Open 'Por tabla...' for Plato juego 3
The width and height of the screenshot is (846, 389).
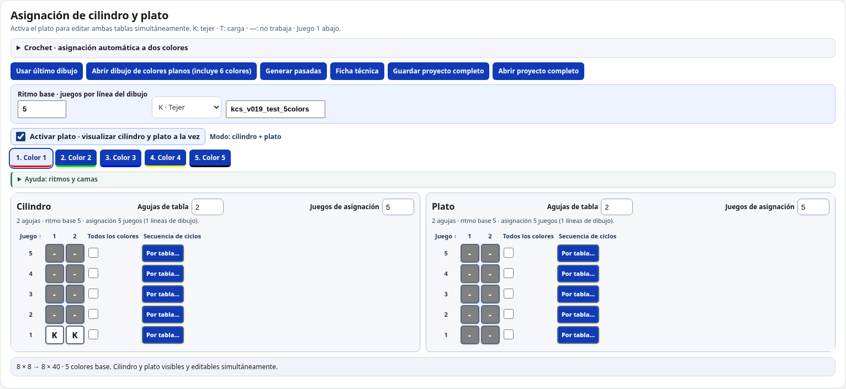point(578,294)
